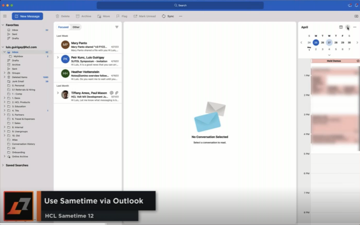Click the New Message button
Image resolution: width=360 pixels, height=225 pixels.
(x=27, y=16)
